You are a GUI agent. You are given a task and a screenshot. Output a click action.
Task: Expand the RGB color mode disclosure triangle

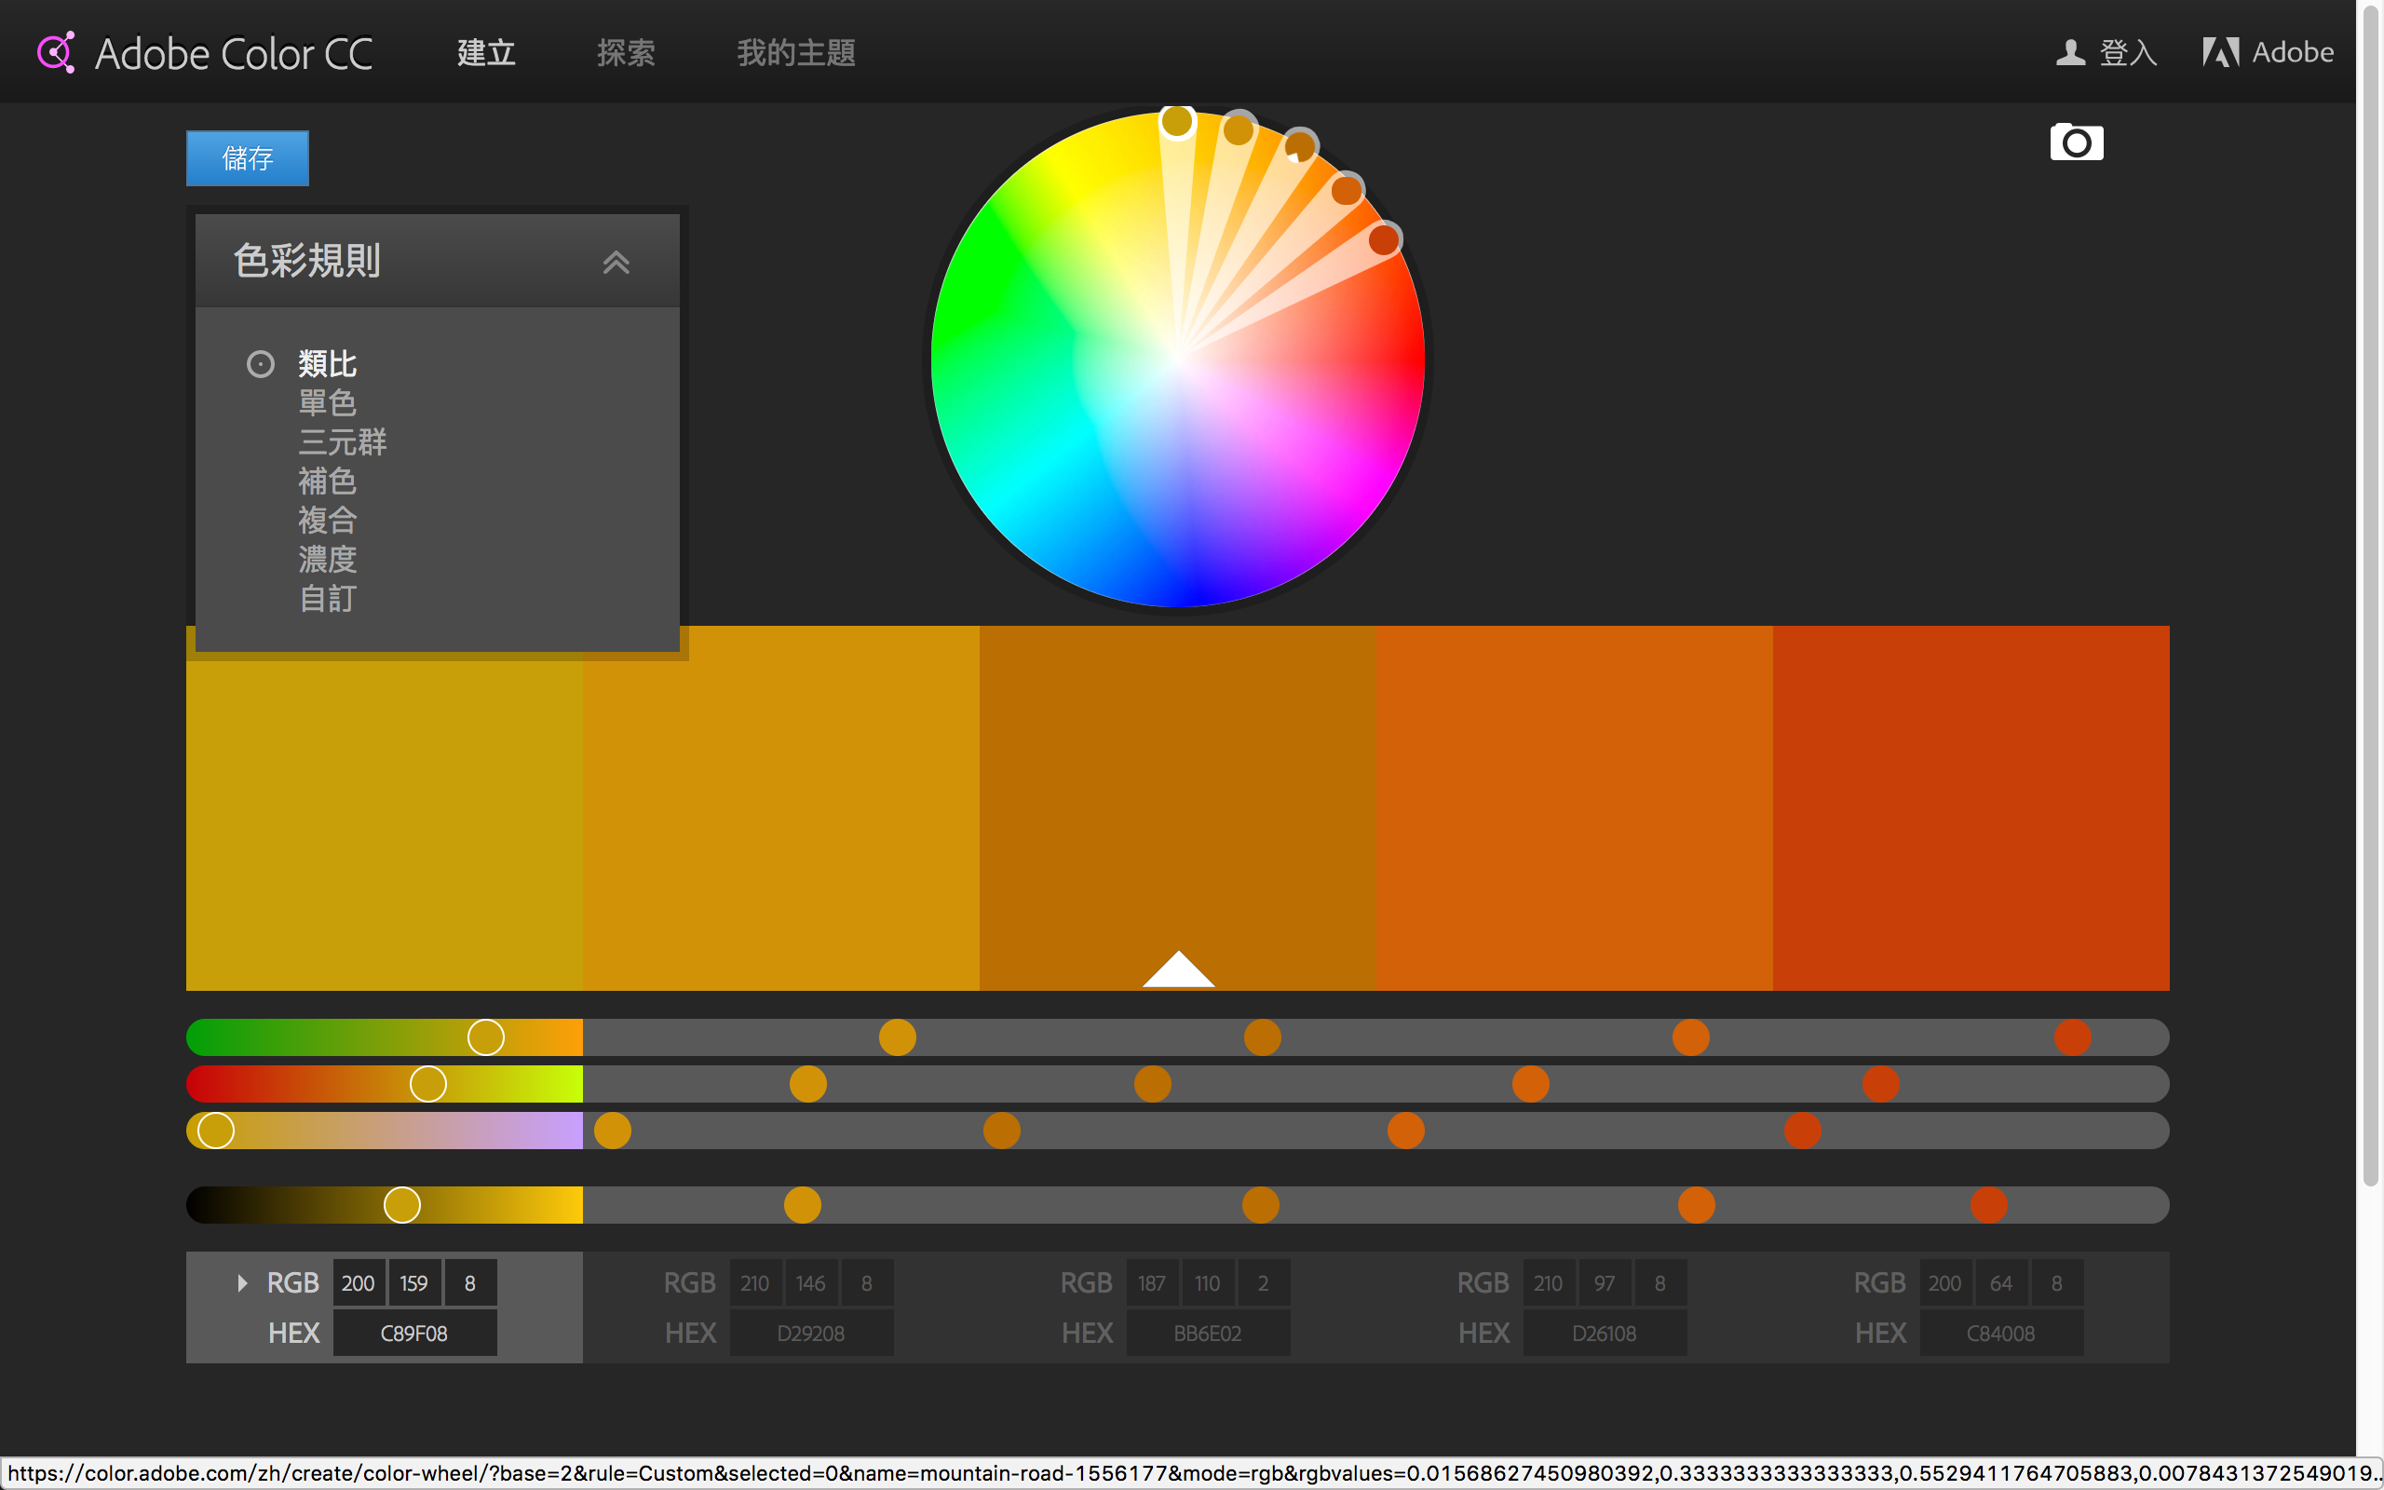(242, 1283)
